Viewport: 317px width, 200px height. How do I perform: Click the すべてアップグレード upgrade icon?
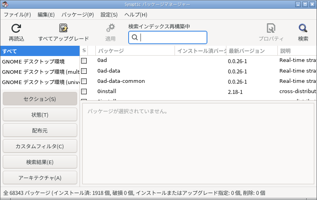click(63, 28)
